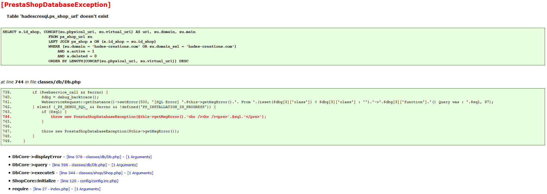Click the highlighted red line 744 code
547x194 pixels.
tap(159, 117)
